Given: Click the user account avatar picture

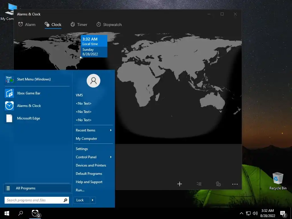Looking at the screenshot, I should pos(94,81).
